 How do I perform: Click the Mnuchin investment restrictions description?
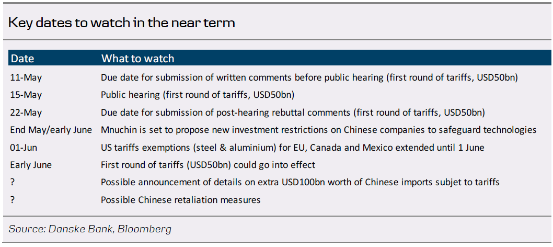[318, 130]
